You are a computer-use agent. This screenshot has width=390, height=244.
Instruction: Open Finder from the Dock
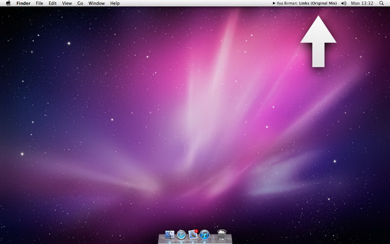pos(170,235)
